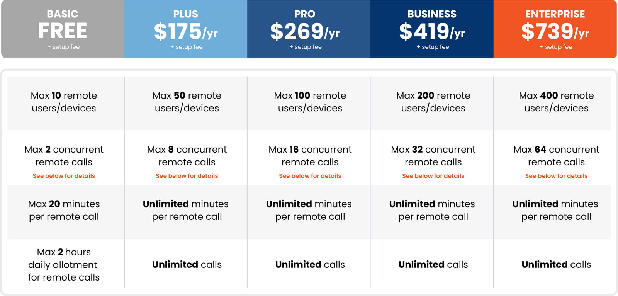
Task: Click 'Unlimited calls' in the Enterprise column
Action: tap(556, 265)
